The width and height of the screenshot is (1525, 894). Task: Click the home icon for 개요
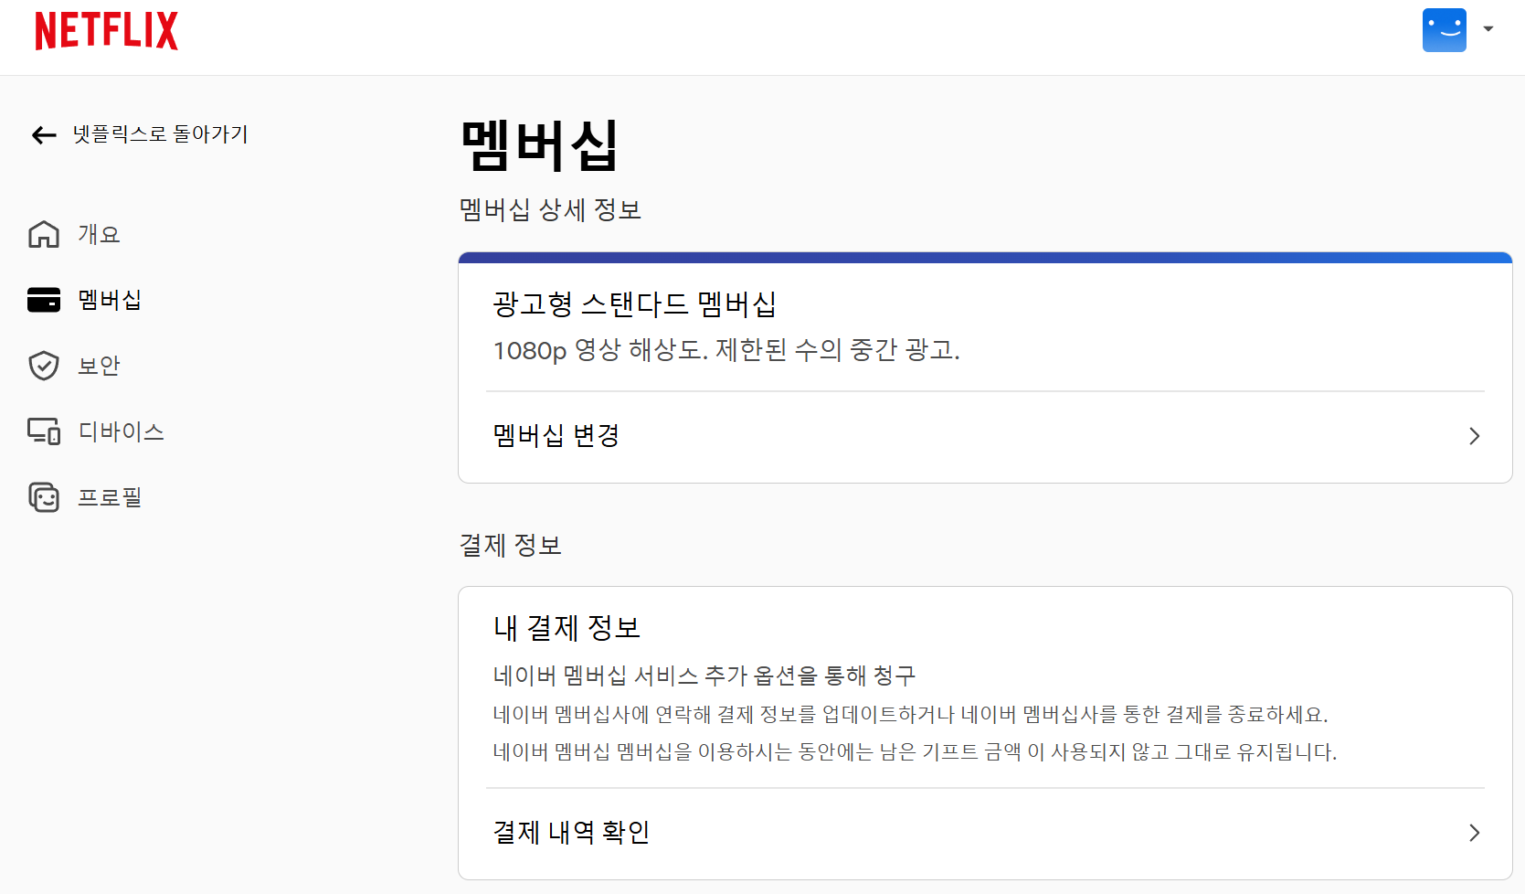[44, 234]
